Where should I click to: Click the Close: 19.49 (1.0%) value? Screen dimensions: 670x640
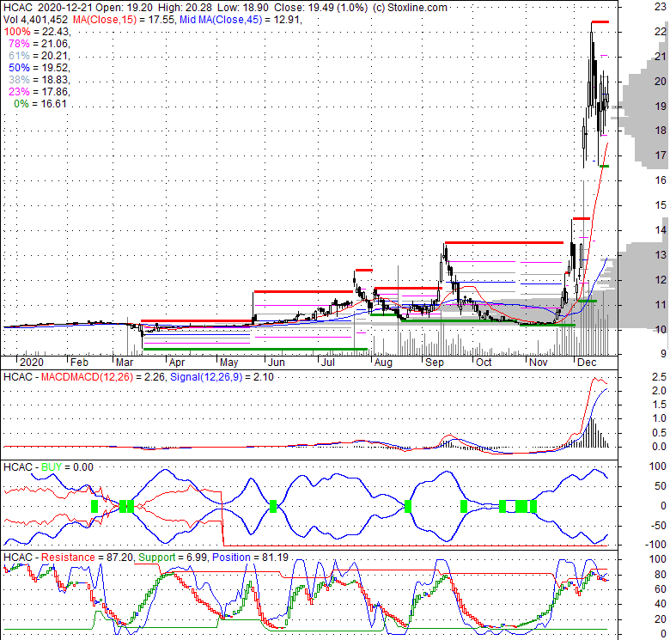click(x=321, y=8)
